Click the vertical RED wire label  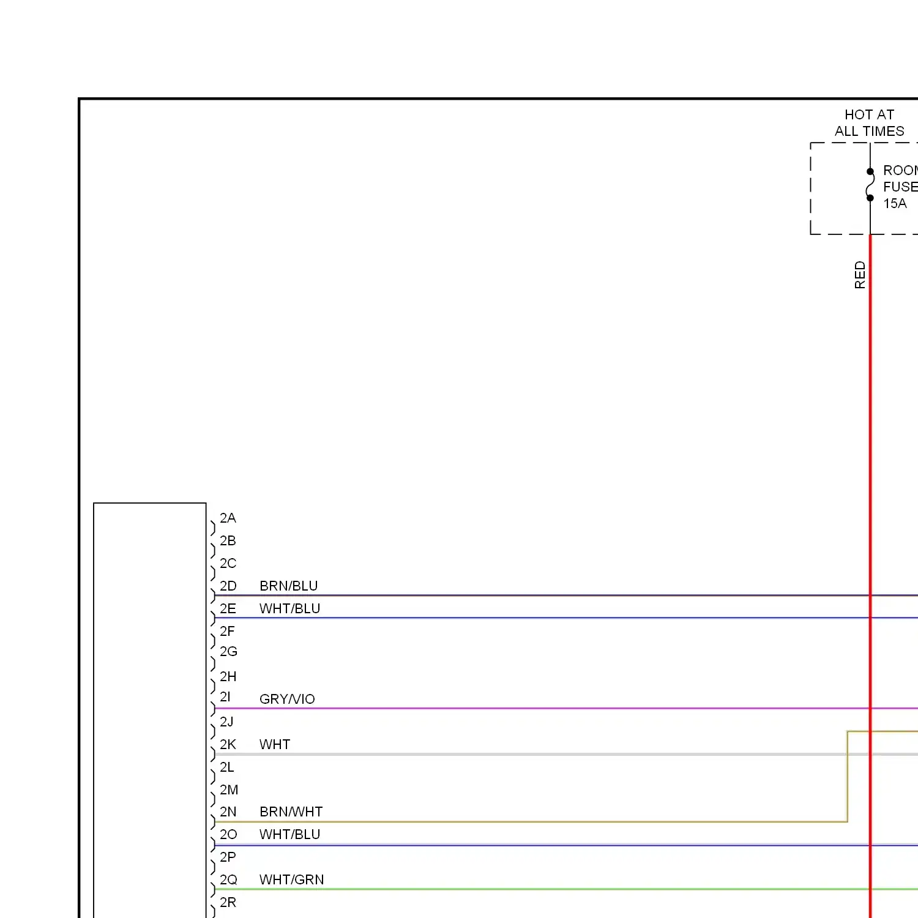click(860, 275)
